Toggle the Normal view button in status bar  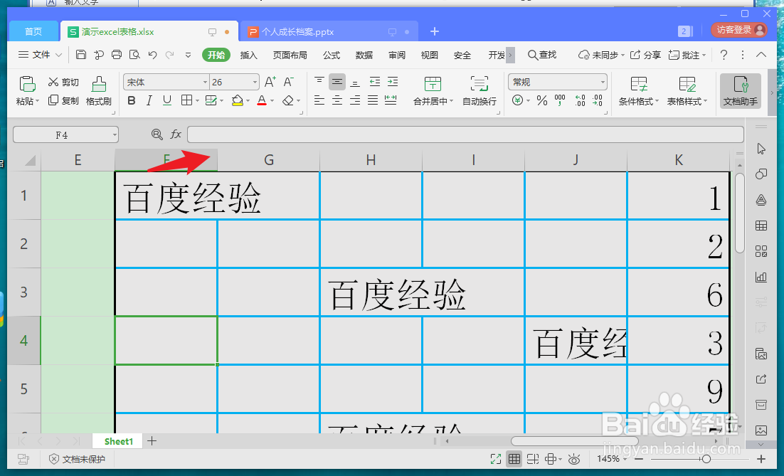coord(514,458)
